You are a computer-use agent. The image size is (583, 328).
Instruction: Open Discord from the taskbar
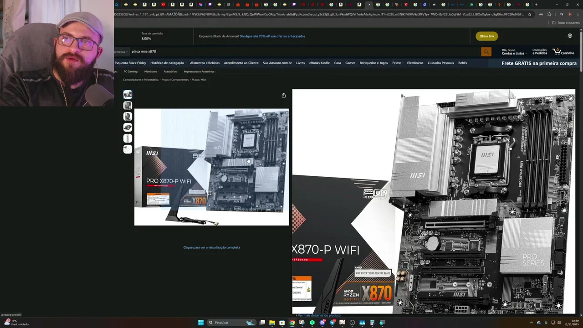(322, 323)
